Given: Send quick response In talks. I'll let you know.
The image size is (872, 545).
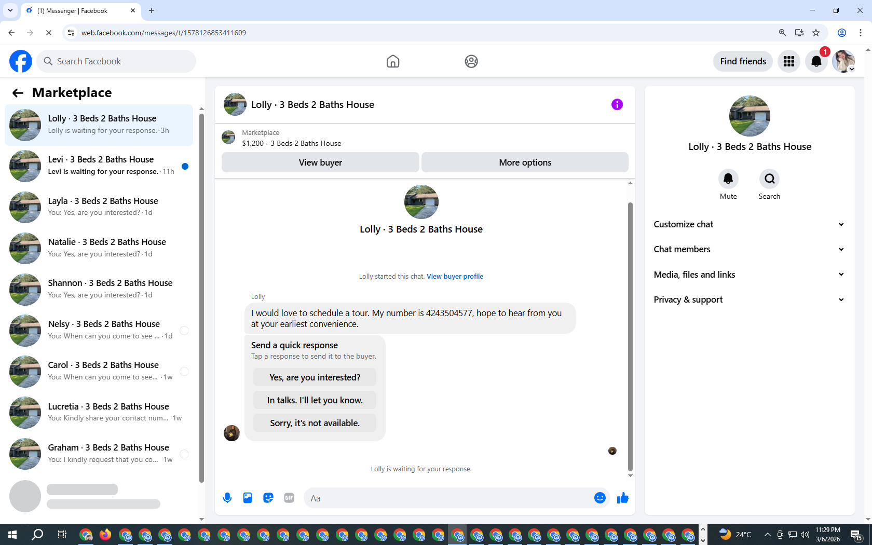Looking at the screenshot, I should 315,400.
